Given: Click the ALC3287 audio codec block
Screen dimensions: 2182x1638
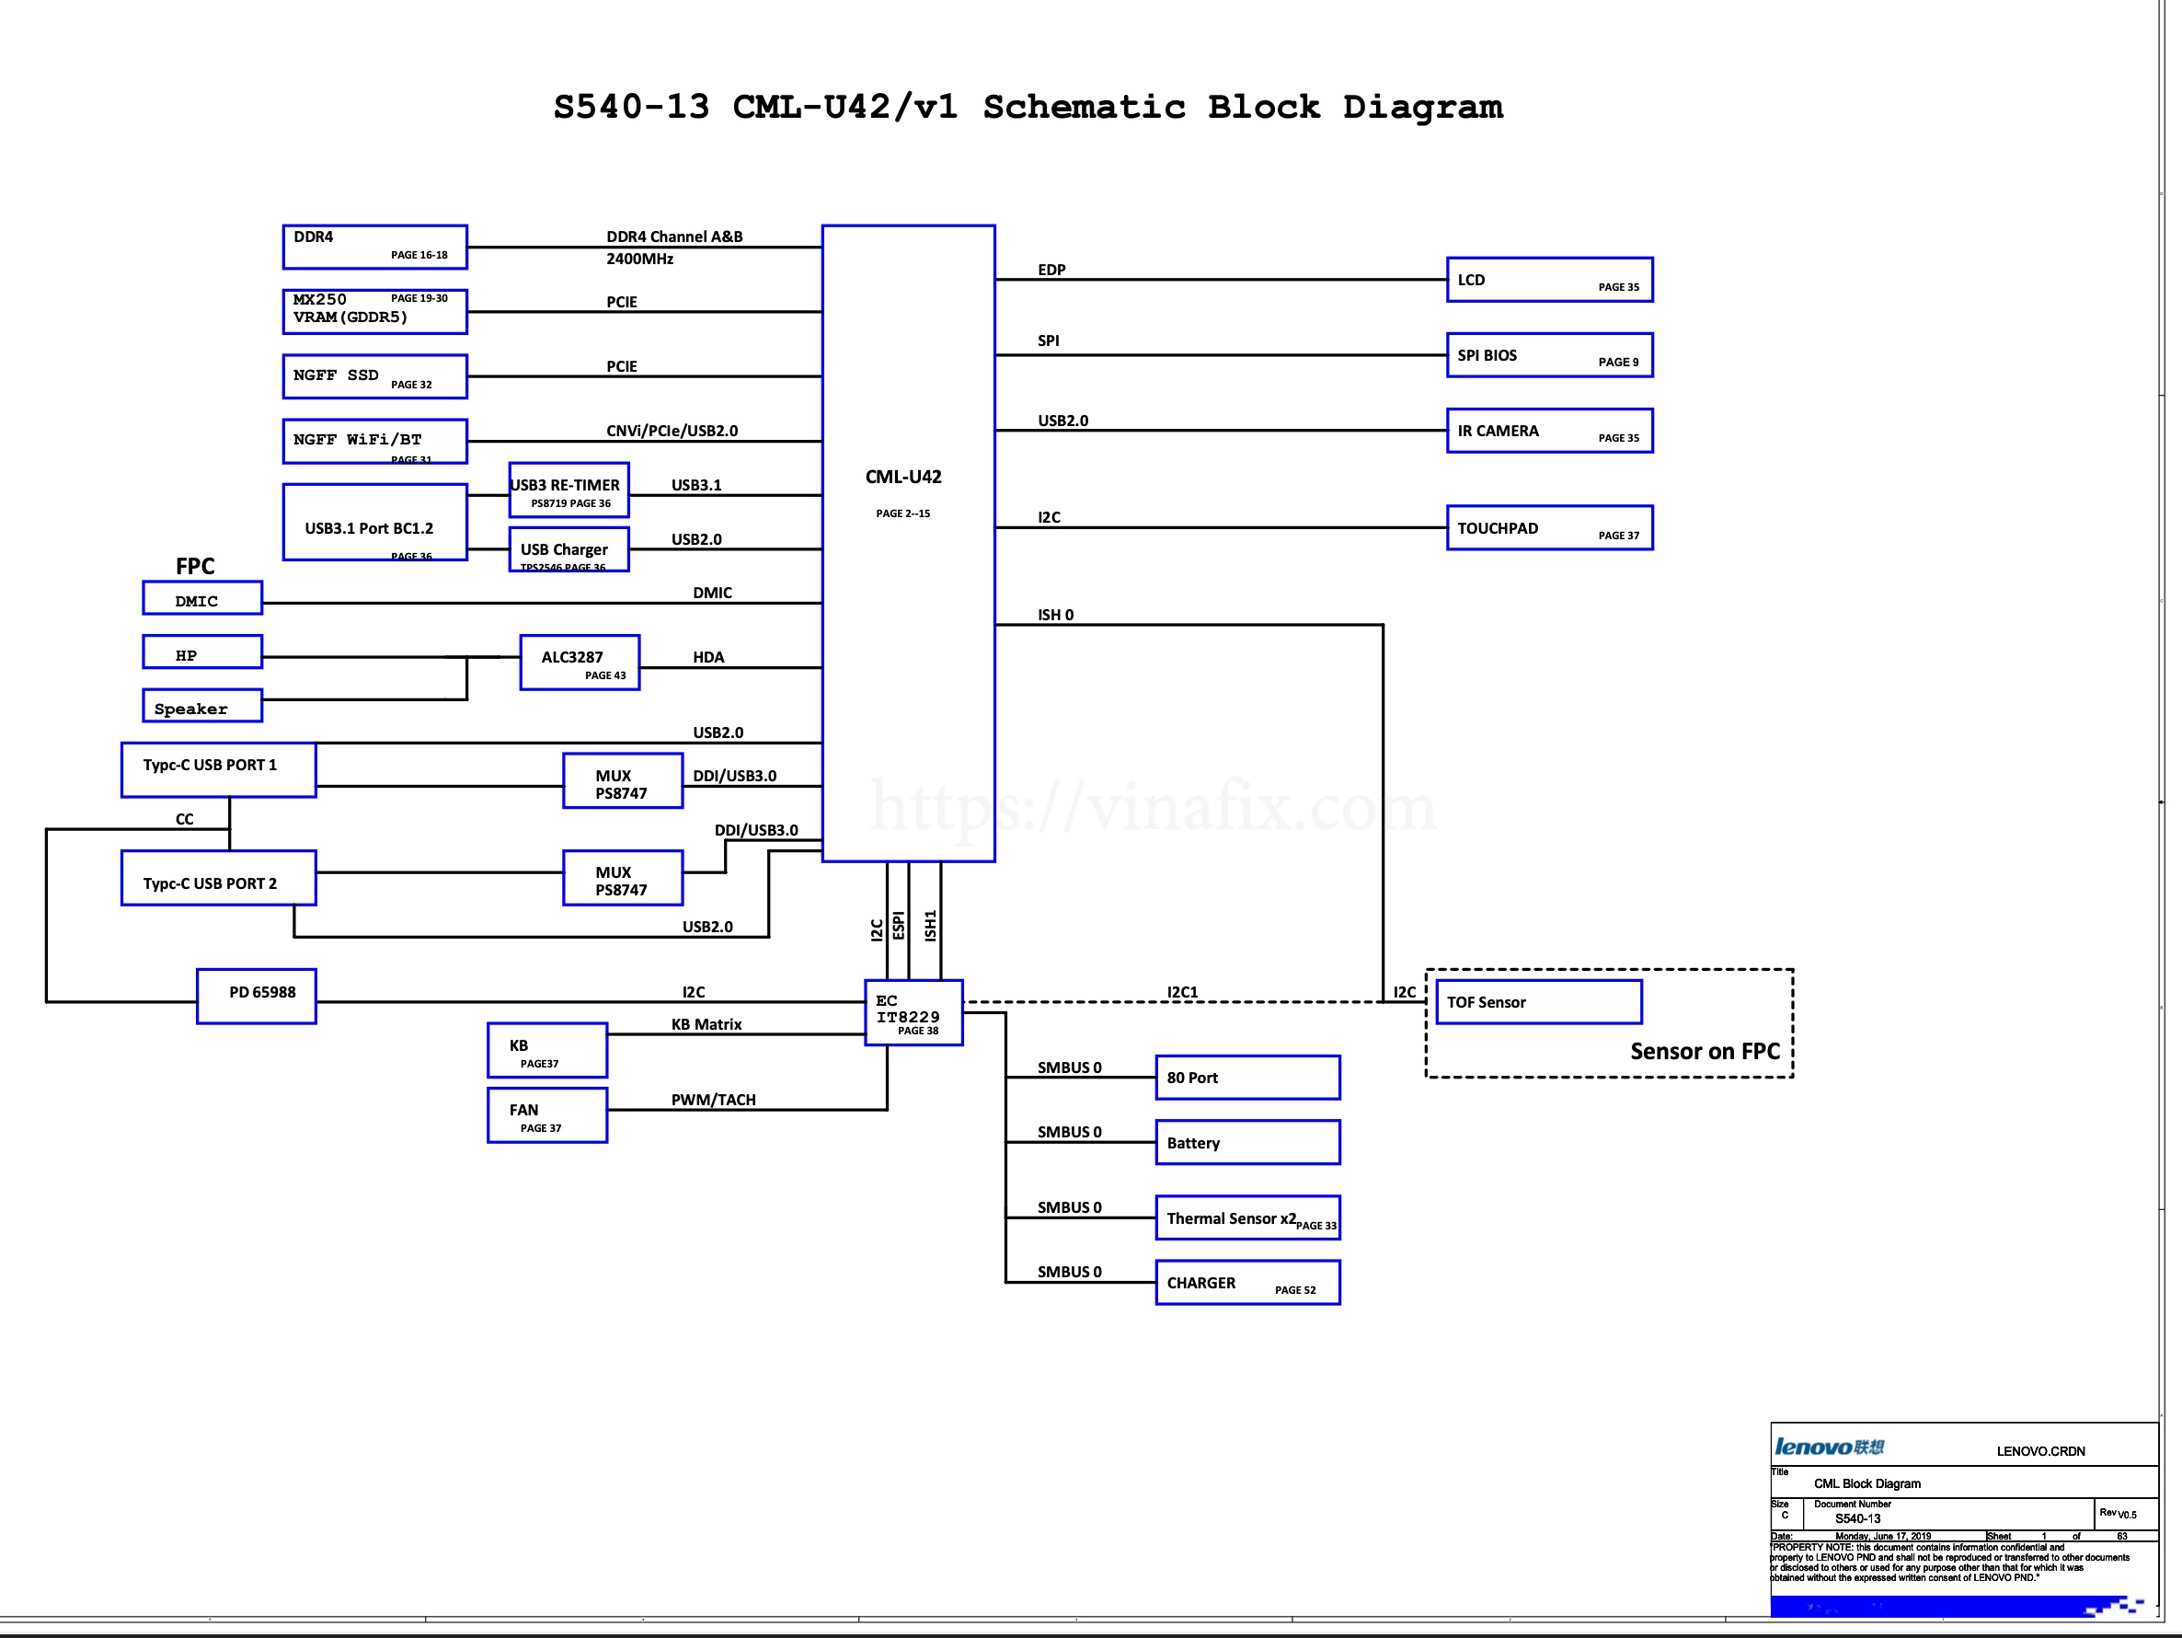Looking at the screenshot, I should pos(580,663).
